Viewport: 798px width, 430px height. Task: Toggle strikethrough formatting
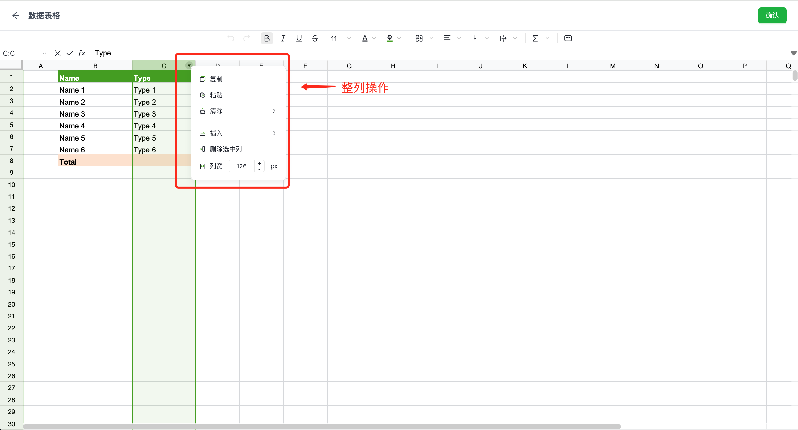point(315,38)
